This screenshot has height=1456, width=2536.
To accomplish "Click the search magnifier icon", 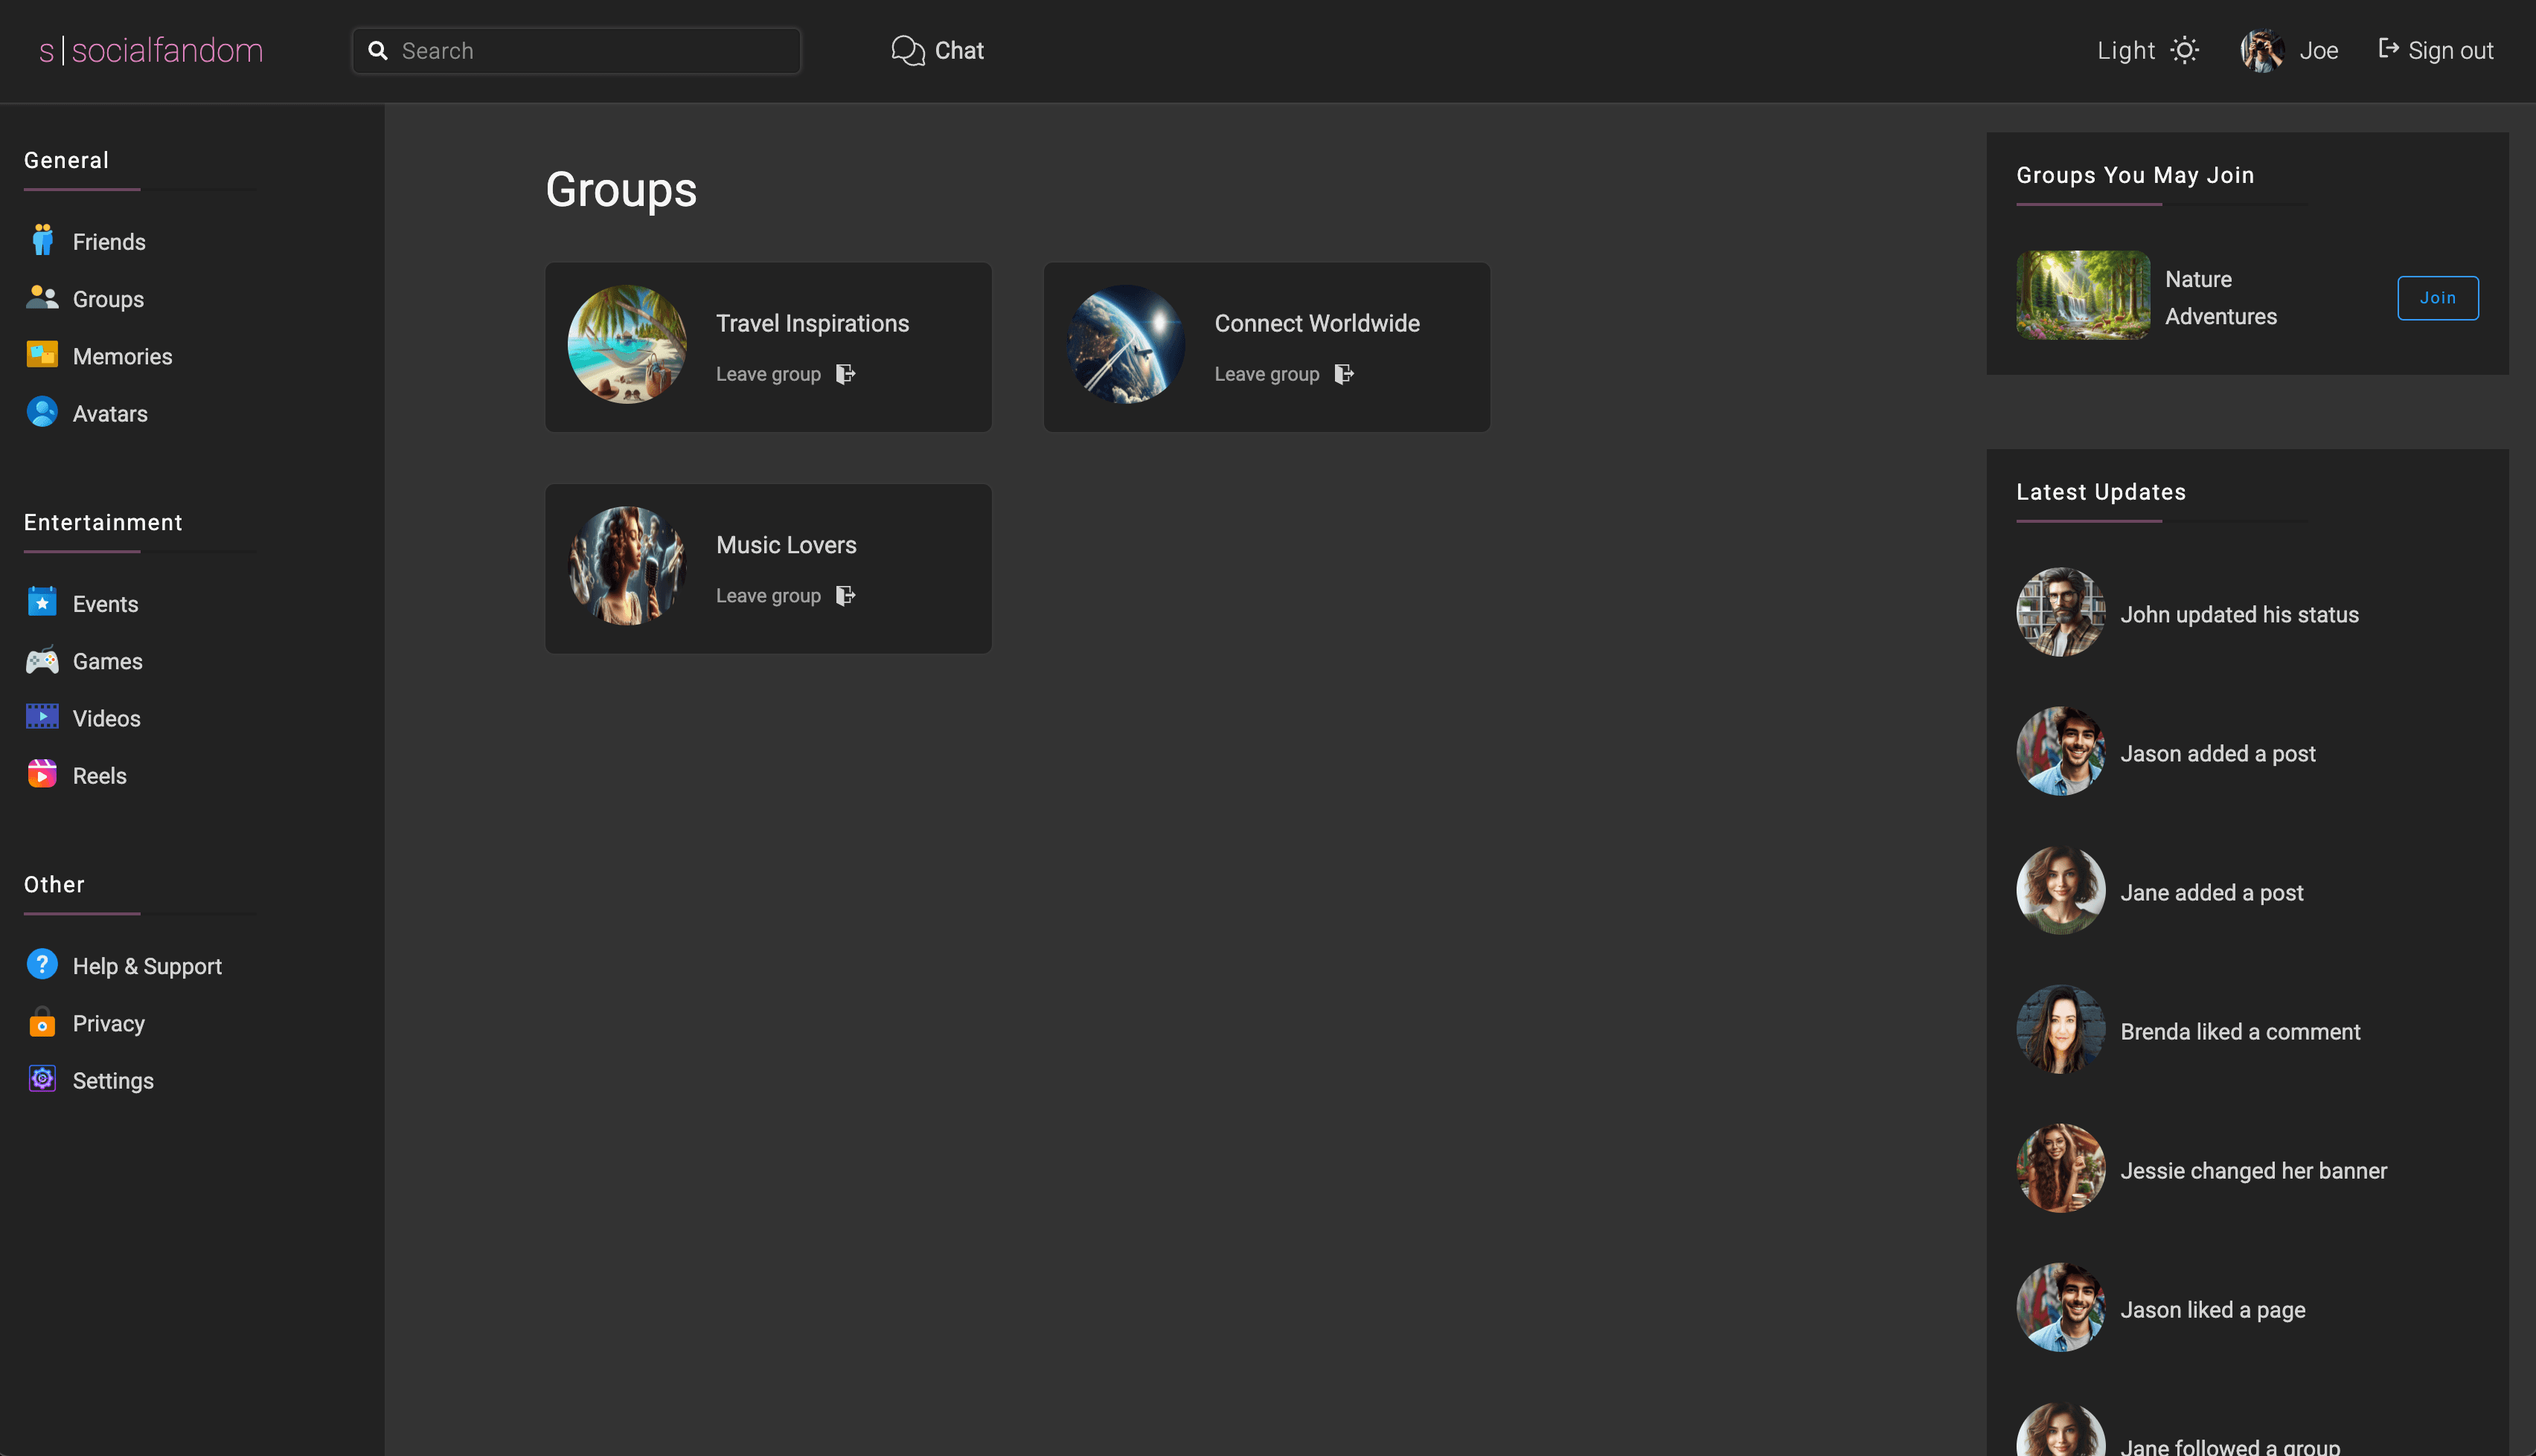I will pos(378,50).
